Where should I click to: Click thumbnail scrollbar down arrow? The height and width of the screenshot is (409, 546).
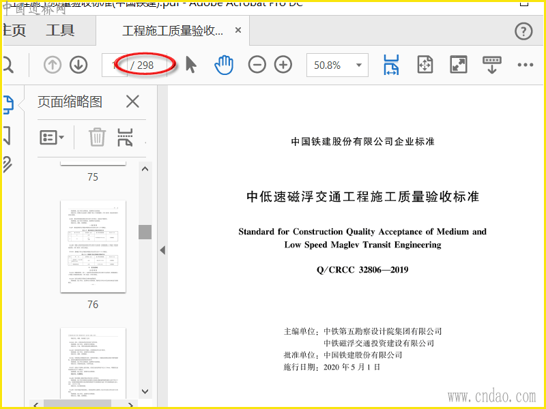click(x=145, y=391)
